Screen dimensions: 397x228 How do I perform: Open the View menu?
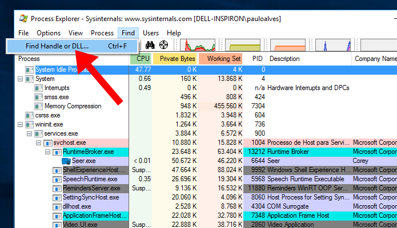75,33
